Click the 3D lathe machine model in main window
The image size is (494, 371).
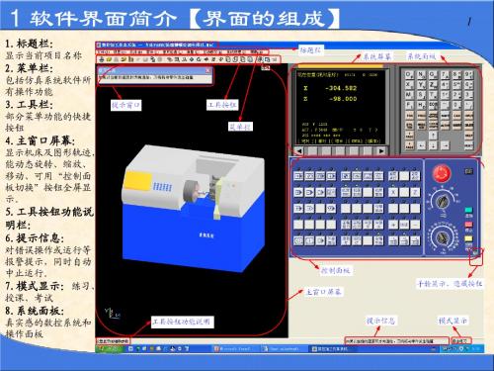(x=194, y=208)
